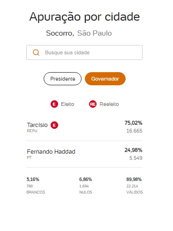Click the REPU party label

(x=32, y=131)
